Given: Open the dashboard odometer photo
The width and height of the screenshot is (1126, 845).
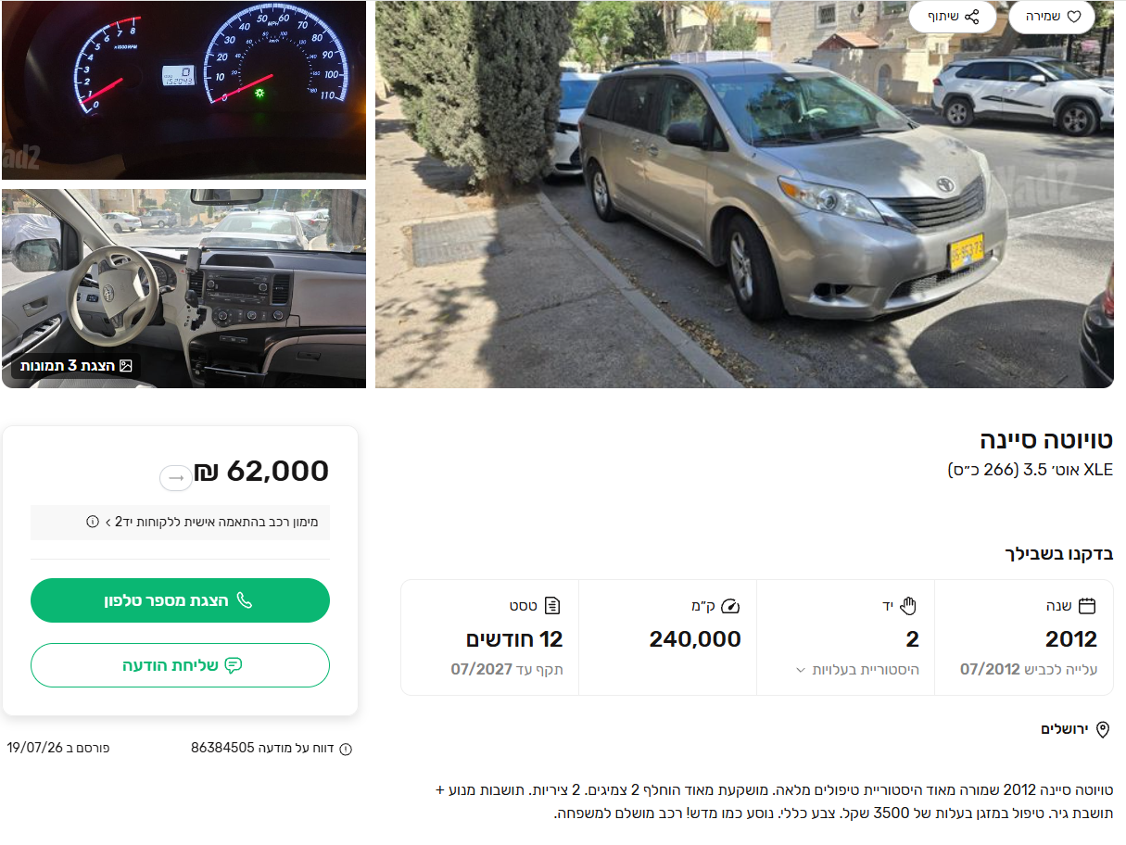Looking at the screenshot, I should coord(183,90).
